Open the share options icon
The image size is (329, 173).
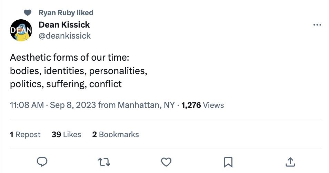click(290, 162)
